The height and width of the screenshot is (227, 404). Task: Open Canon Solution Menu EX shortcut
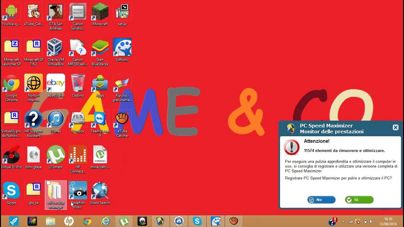point(78,17)
